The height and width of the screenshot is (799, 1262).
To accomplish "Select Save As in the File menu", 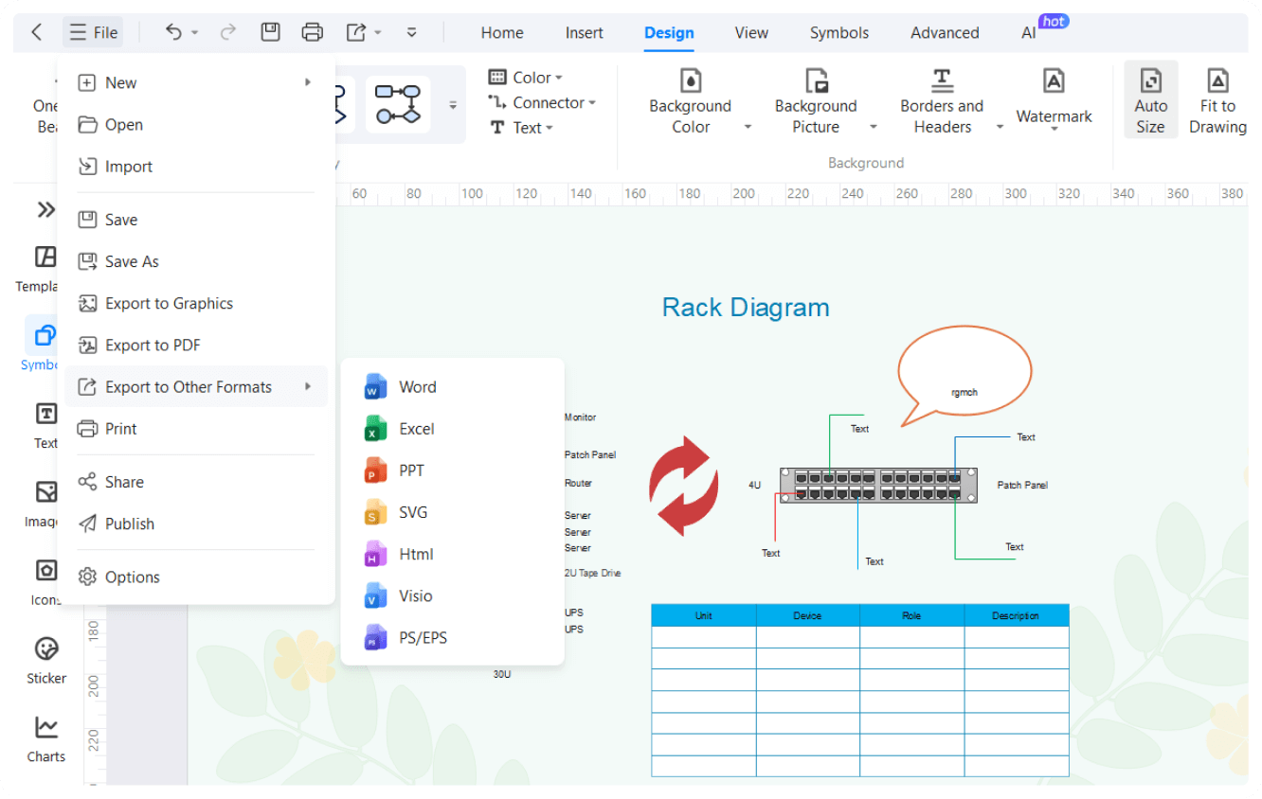I will [196, 261].
